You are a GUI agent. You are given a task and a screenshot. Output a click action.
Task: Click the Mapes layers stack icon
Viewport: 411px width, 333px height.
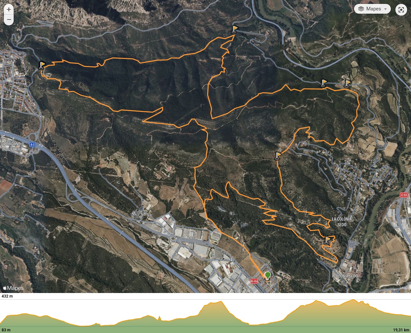coord(361,9)
